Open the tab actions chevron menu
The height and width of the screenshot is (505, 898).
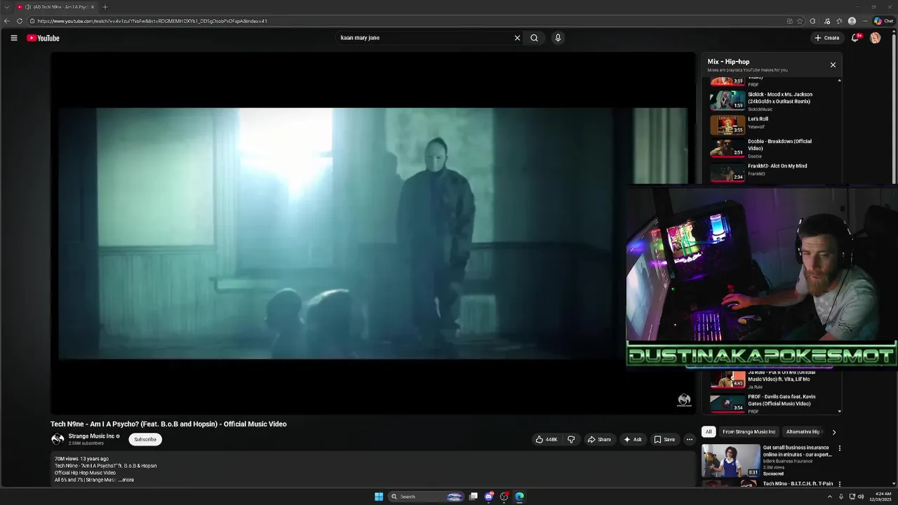click(x=6, y=7)
